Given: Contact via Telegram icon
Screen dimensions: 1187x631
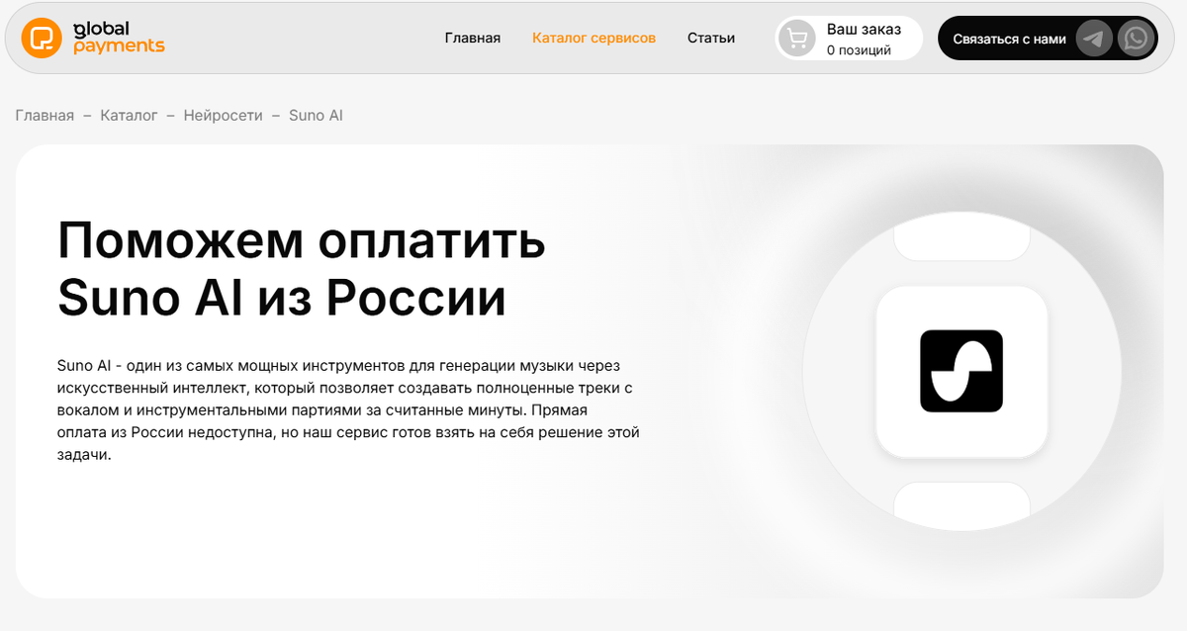Looking at the screenshot, I should coord(1094,39).
